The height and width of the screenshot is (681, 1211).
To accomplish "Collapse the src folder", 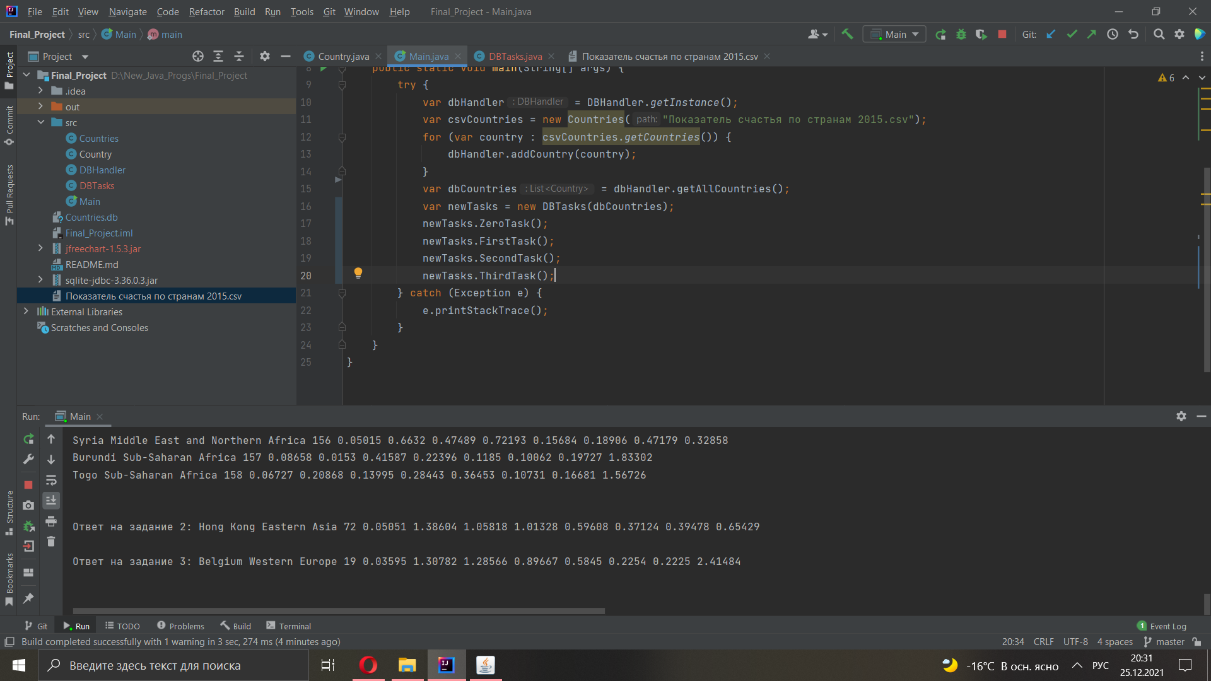I will [x=40, y=122].
